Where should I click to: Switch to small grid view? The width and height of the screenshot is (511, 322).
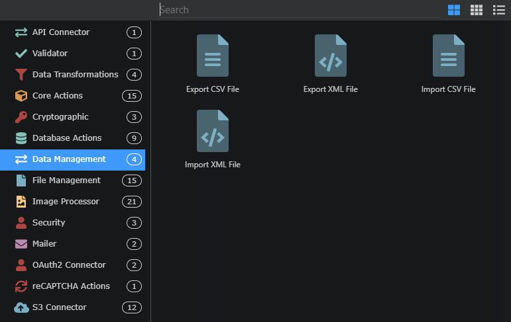(476, 10)
